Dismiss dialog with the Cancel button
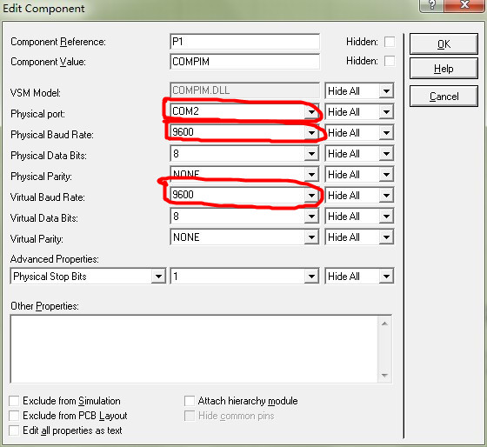This screenshot has height=447, width=487. pos(444,97)
